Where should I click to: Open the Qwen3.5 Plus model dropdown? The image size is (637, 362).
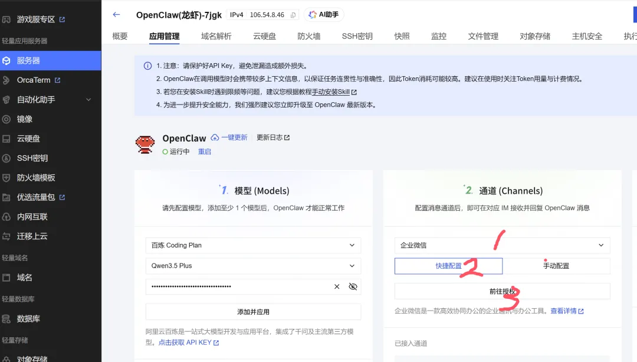tap(253, 266)
